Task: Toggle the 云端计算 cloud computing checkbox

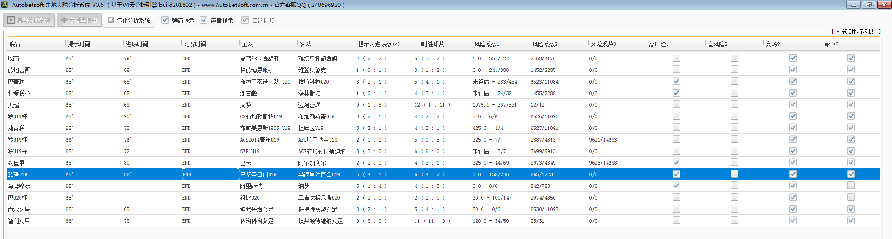Action: (245, 20)
